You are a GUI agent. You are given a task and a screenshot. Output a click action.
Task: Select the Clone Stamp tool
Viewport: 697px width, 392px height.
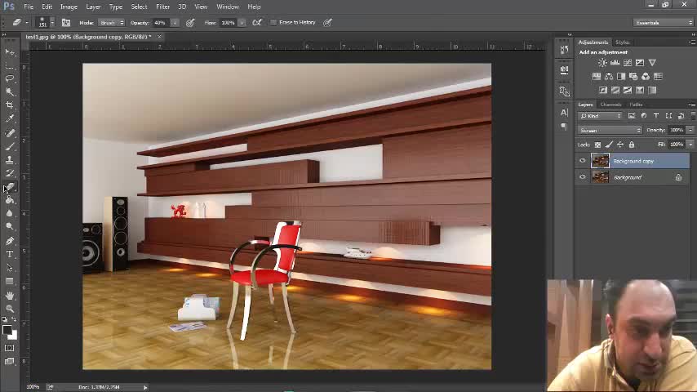9,160
